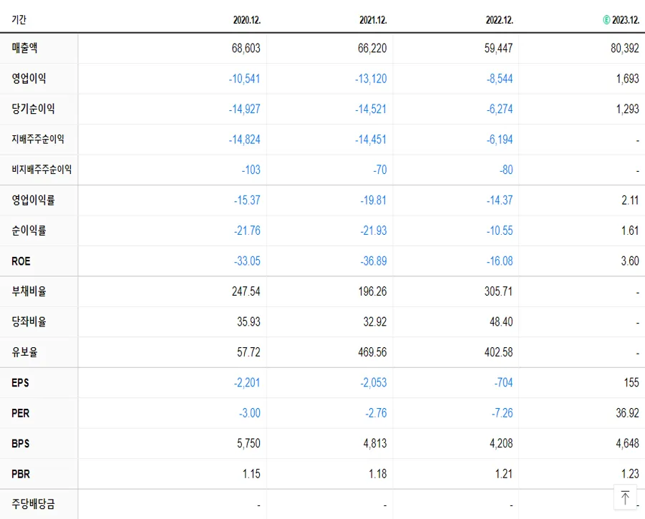
Task: Click the 순이익률 row label
Action: [29, 231]
